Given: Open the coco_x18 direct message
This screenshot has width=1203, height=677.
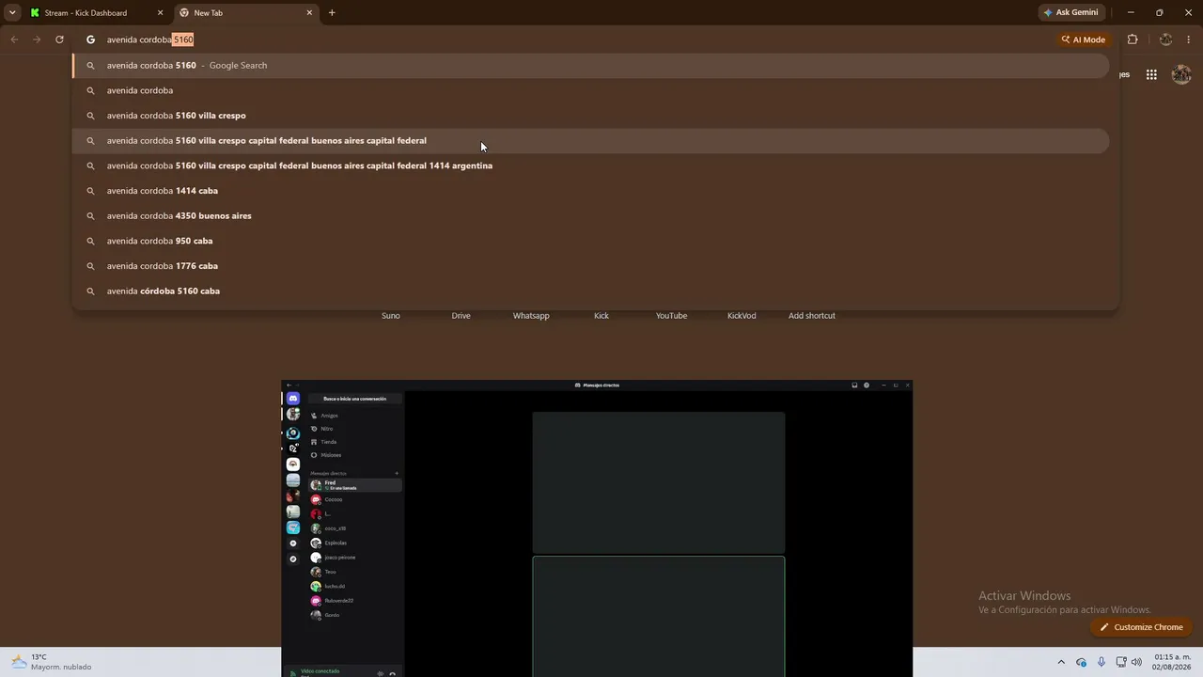Looking at the screenshot, I should pos(355,528).
